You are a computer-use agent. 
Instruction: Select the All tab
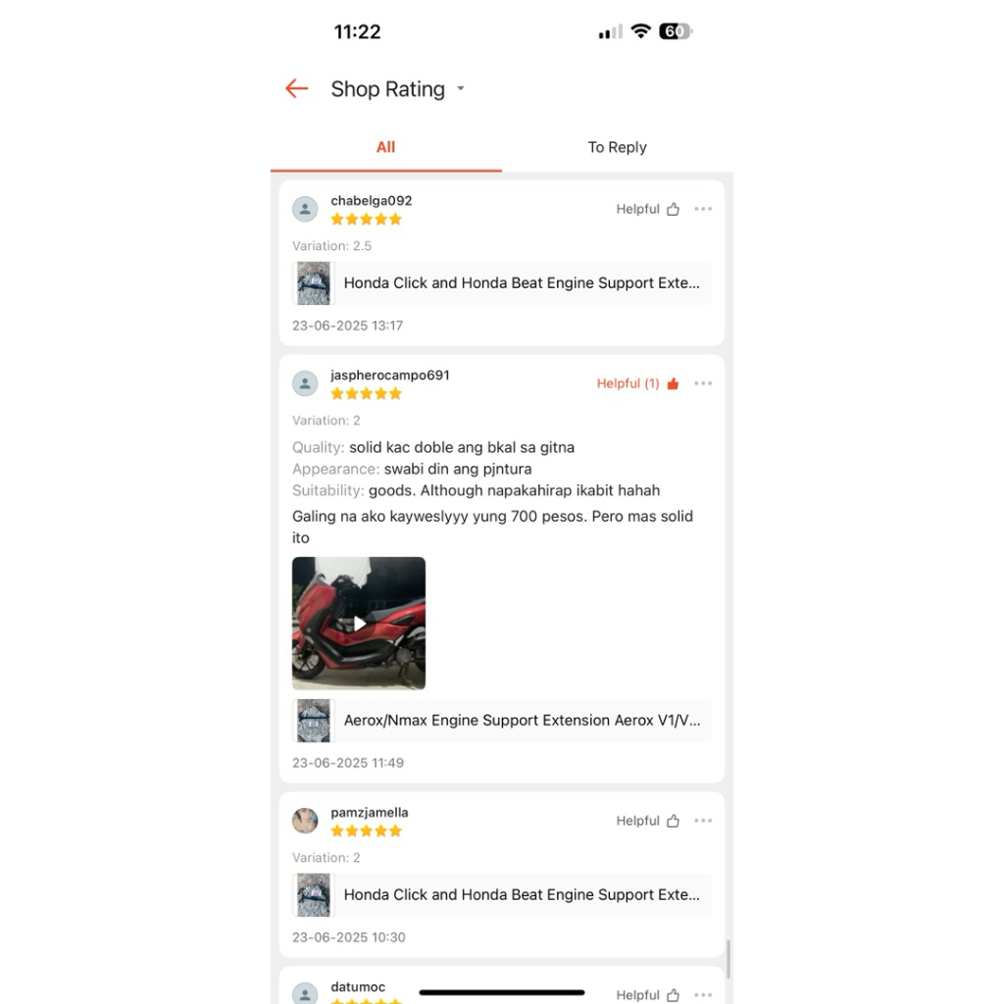385,147
